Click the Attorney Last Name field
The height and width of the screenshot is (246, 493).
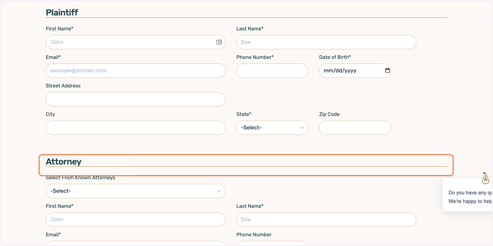click(x=326, y=219)
